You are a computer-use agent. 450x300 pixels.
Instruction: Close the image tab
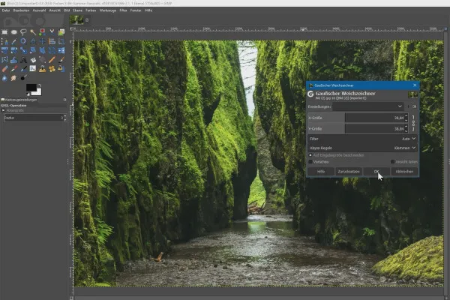[x=87, y=19]
